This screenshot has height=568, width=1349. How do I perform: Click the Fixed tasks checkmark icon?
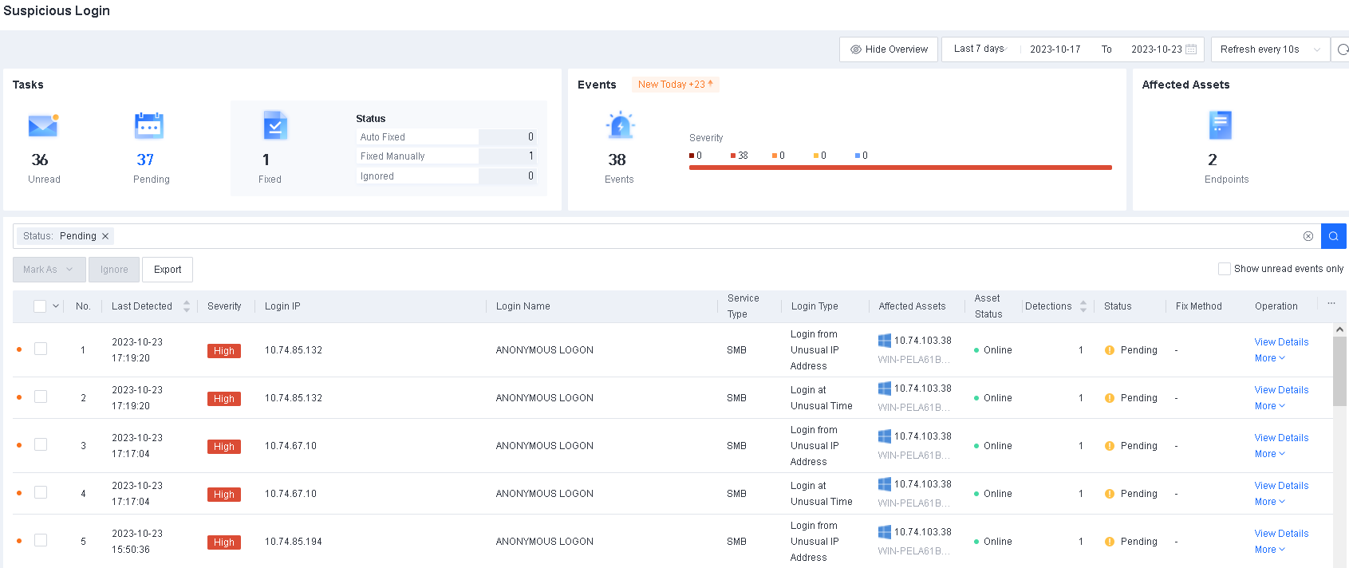(274, 126)
